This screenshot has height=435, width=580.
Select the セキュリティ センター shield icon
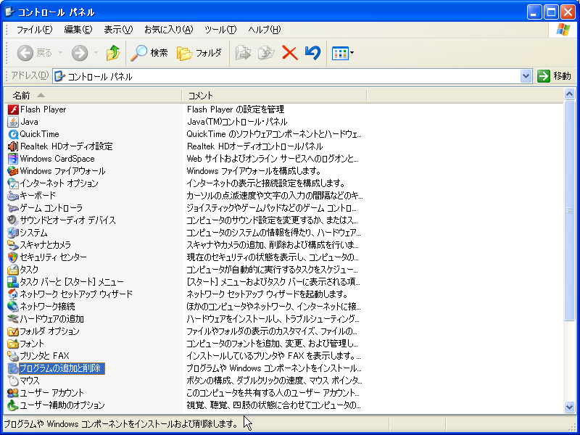click(x=13, y=257)
